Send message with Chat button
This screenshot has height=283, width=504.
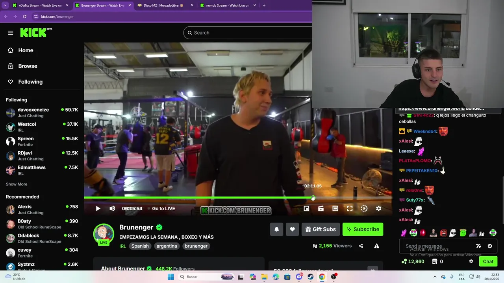(x=488, y=261)
